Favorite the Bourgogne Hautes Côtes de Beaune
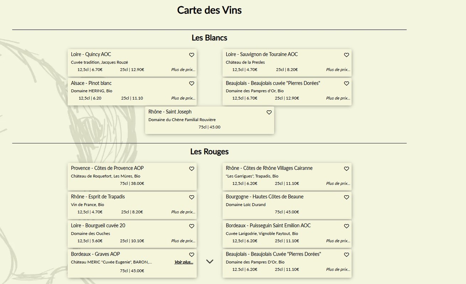466x284 pixels. (x=346, y=197)
